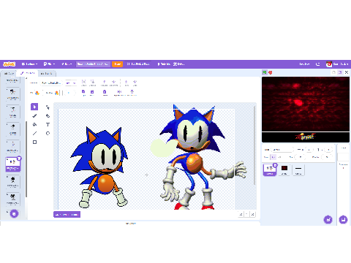This screenshot has width=351, height=263.
Task: Click the Convert to Bitmap button
Action: point(67,215)
